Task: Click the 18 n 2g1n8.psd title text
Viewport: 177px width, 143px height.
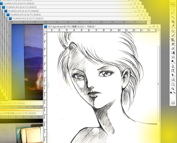Action: [72, 26]
